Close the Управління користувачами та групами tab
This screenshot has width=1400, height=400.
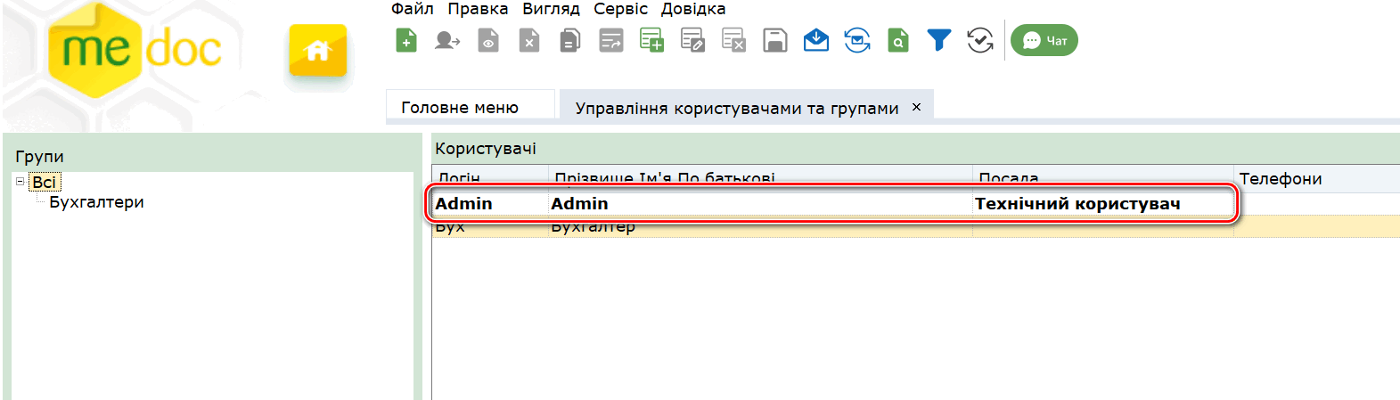click(x=916, y=107)
